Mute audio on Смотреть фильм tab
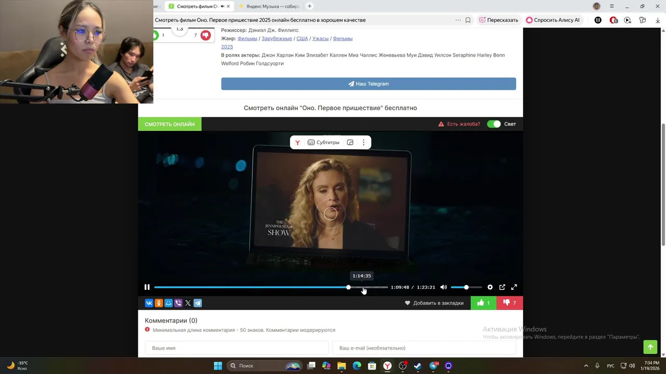Screen dimensions: 666x374 pos(222,6)
